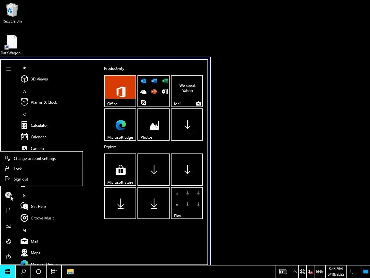Click the pending download tile beside Photos

click(x=187, y=125)
